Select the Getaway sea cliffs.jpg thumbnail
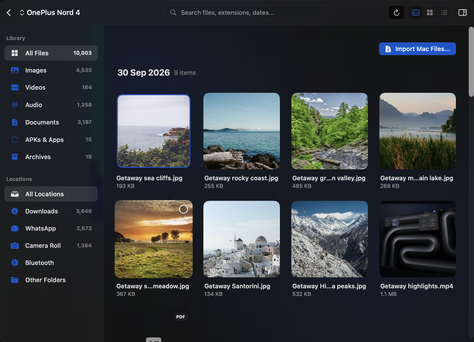 coord(153,131)
